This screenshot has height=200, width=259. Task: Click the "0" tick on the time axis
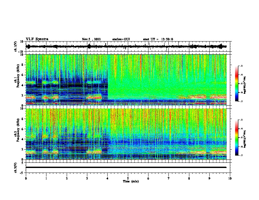pos(26,178)
